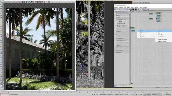Open the render image dropdown in frame buffer
Screen dimensions: 172x96
click(9, 2)
